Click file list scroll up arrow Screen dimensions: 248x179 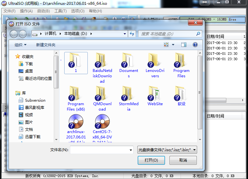(200, 53)
